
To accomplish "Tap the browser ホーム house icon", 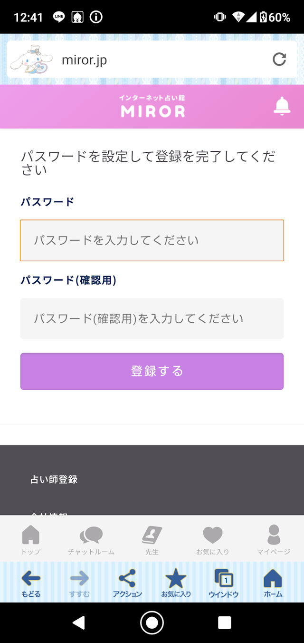I will coord(273,583).
